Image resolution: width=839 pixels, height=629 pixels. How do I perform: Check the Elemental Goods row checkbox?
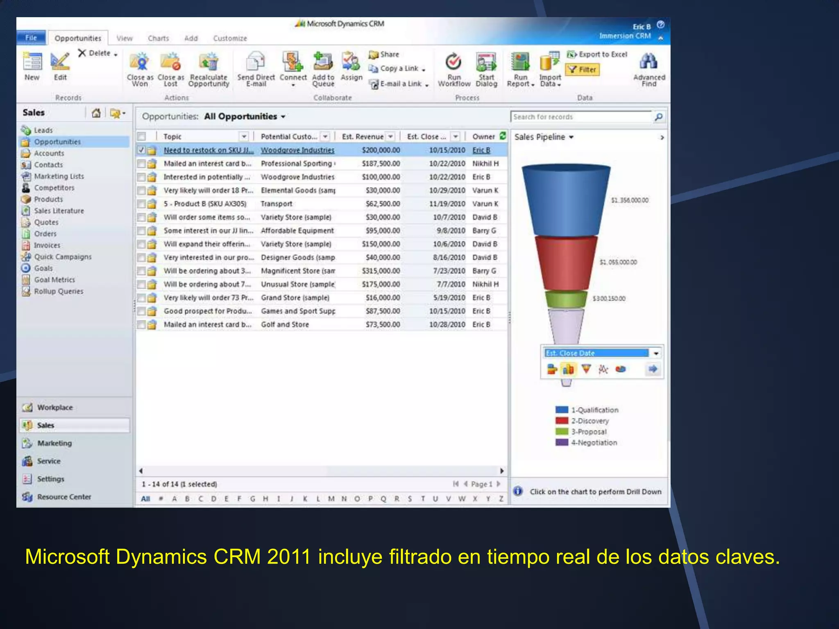point(141,190)
